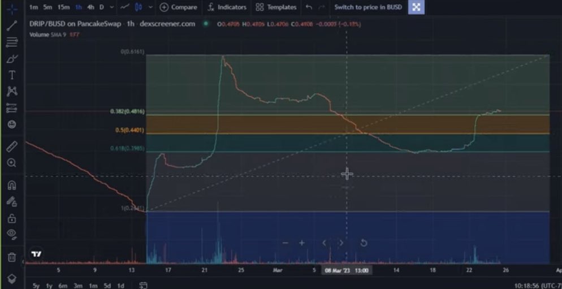Screen dimensions: 562x289
Task: Select the crosshair cursor tool
Action: [12, 8]
